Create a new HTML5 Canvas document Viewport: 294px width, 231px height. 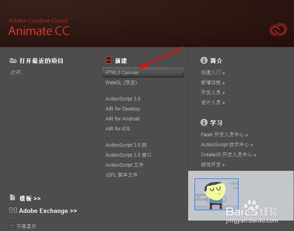pos(143,73)
